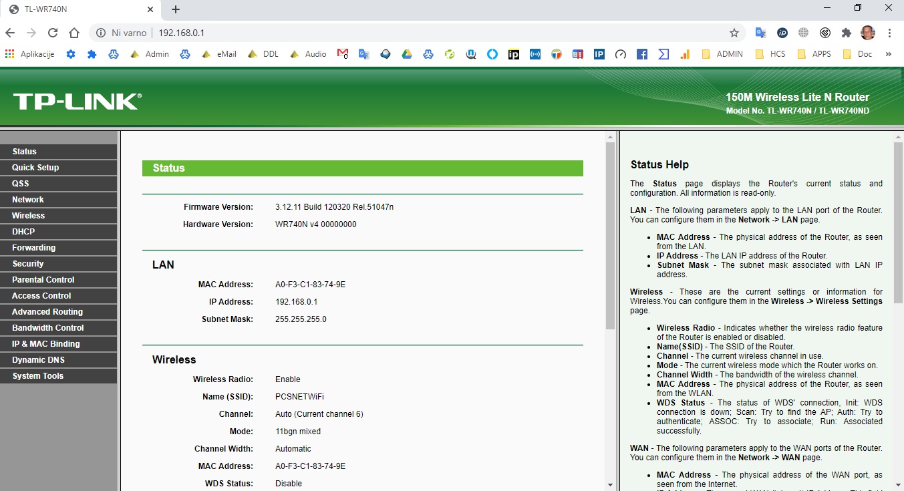This screenshot has width=904, height=491.
Task: Expand the ADMIN bookmarks folder
Action: 722,54
